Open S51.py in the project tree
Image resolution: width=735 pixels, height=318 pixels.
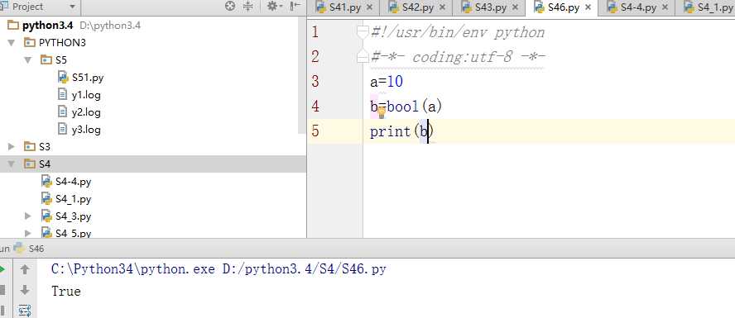[88, 78]
